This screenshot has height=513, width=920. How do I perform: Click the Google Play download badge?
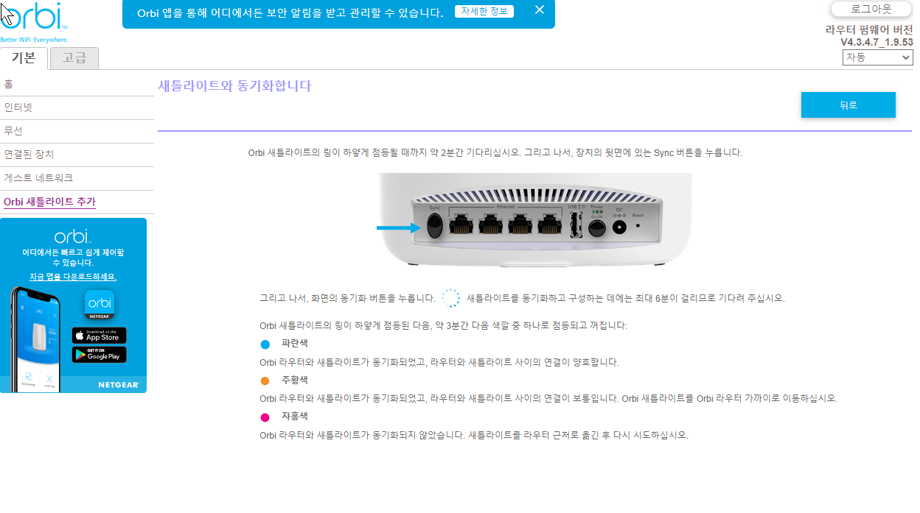click(x=99, y=354)
